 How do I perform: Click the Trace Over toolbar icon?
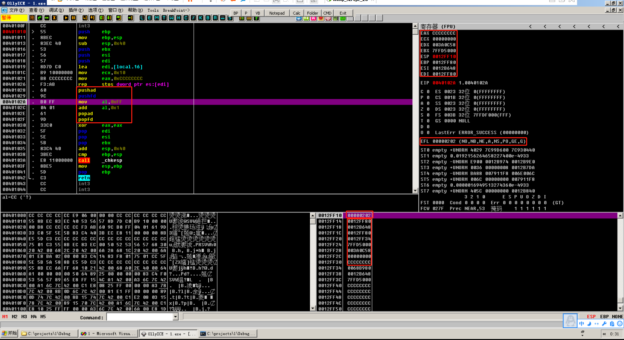110,18
